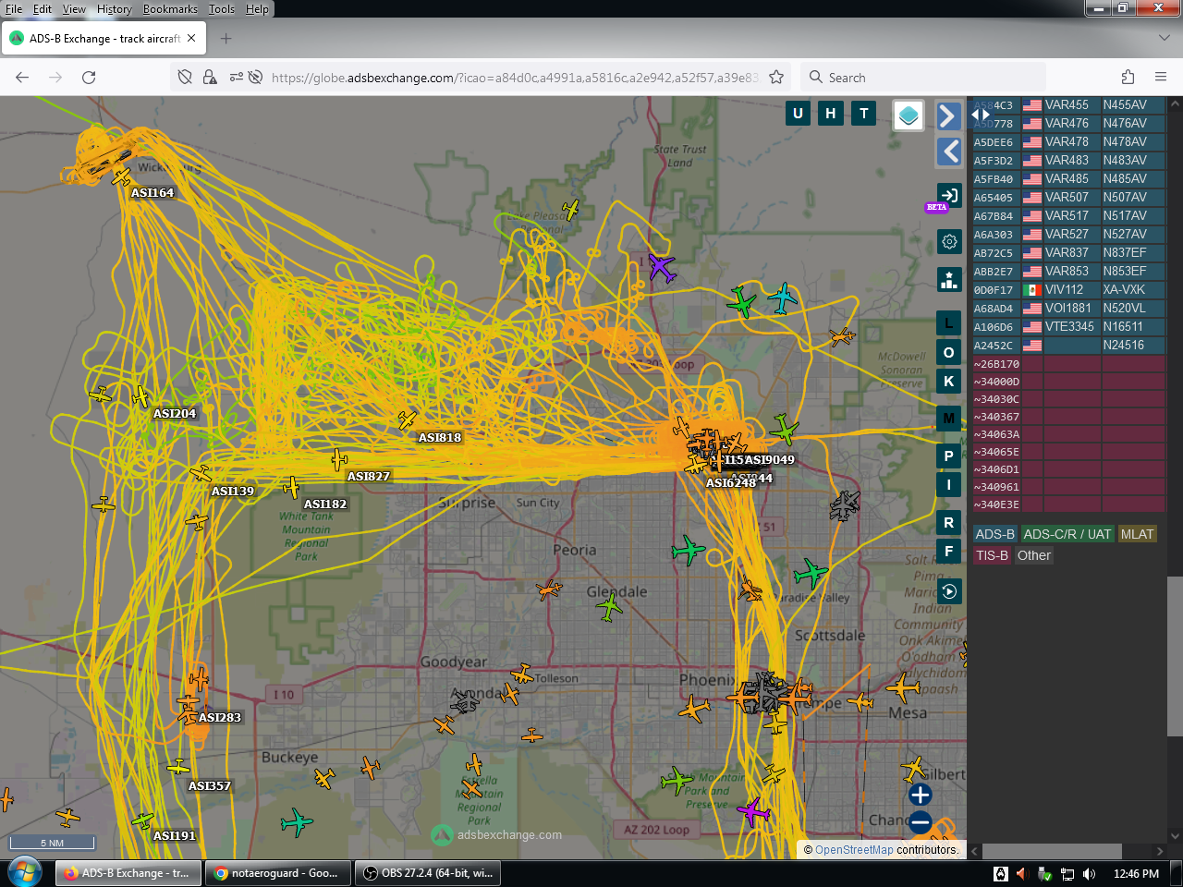1183x887 pixels.
Task: Click the Other source legend
Action: [x=1034, y=555]
